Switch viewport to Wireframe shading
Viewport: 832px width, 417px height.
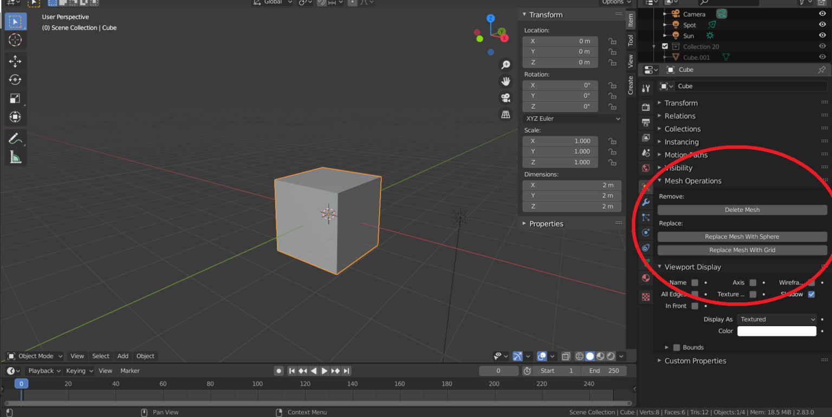tap(579, 356)
